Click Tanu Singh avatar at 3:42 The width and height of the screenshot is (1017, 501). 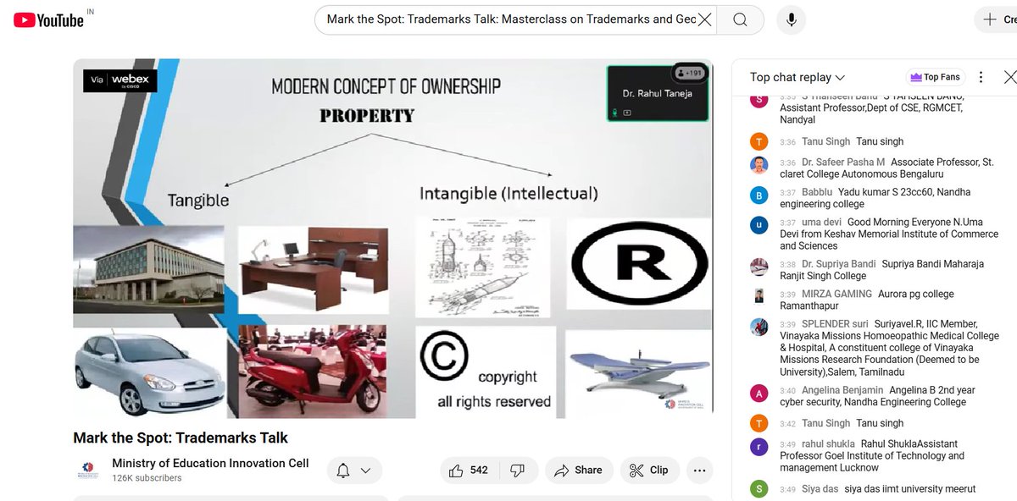coord(759,423)
